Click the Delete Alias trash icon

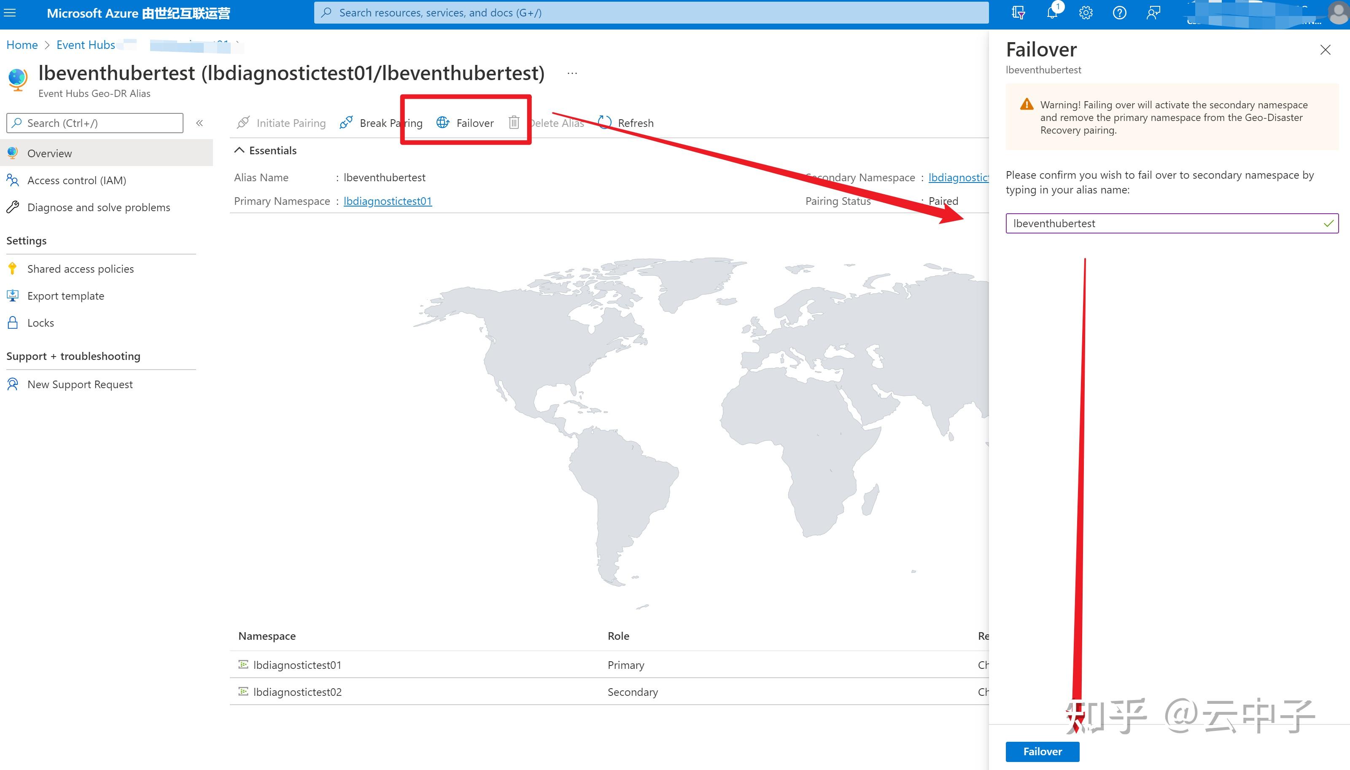click(x=514, y=122)
